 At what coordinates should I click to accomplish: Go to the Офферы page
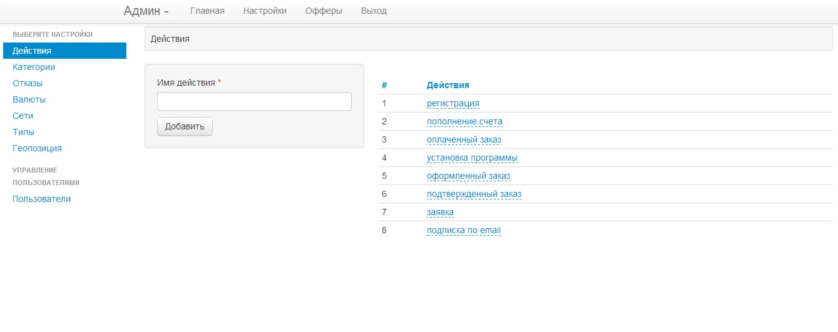[x=324, y=11]
